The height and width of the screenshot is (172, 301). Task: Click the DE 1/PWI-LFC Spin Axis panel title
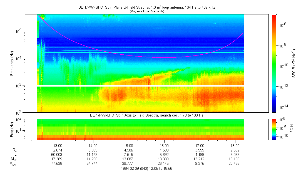click(146, 115)
